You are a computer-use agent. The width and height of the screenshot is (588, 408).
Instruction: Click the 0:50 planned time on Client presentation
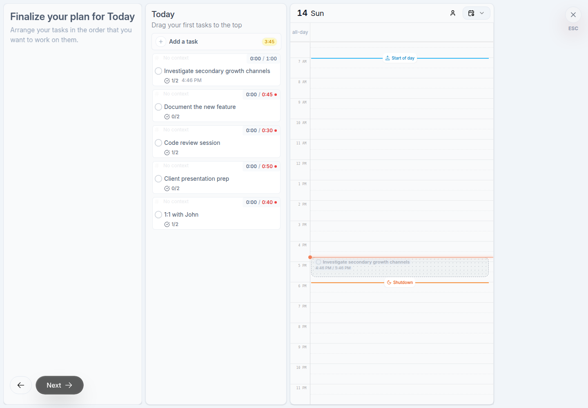click(x=267, y=166)
